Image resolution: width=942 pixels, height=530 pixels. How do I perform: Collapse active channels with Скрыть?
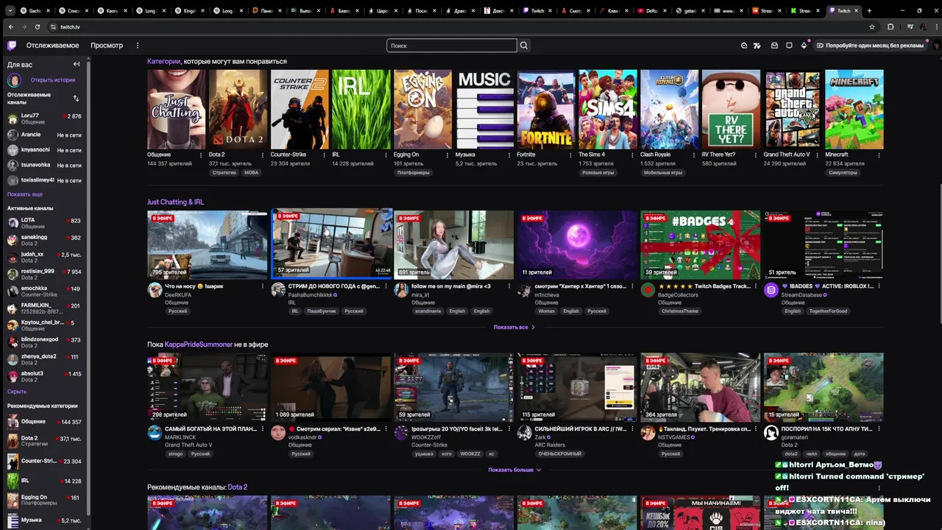[17, 392]
